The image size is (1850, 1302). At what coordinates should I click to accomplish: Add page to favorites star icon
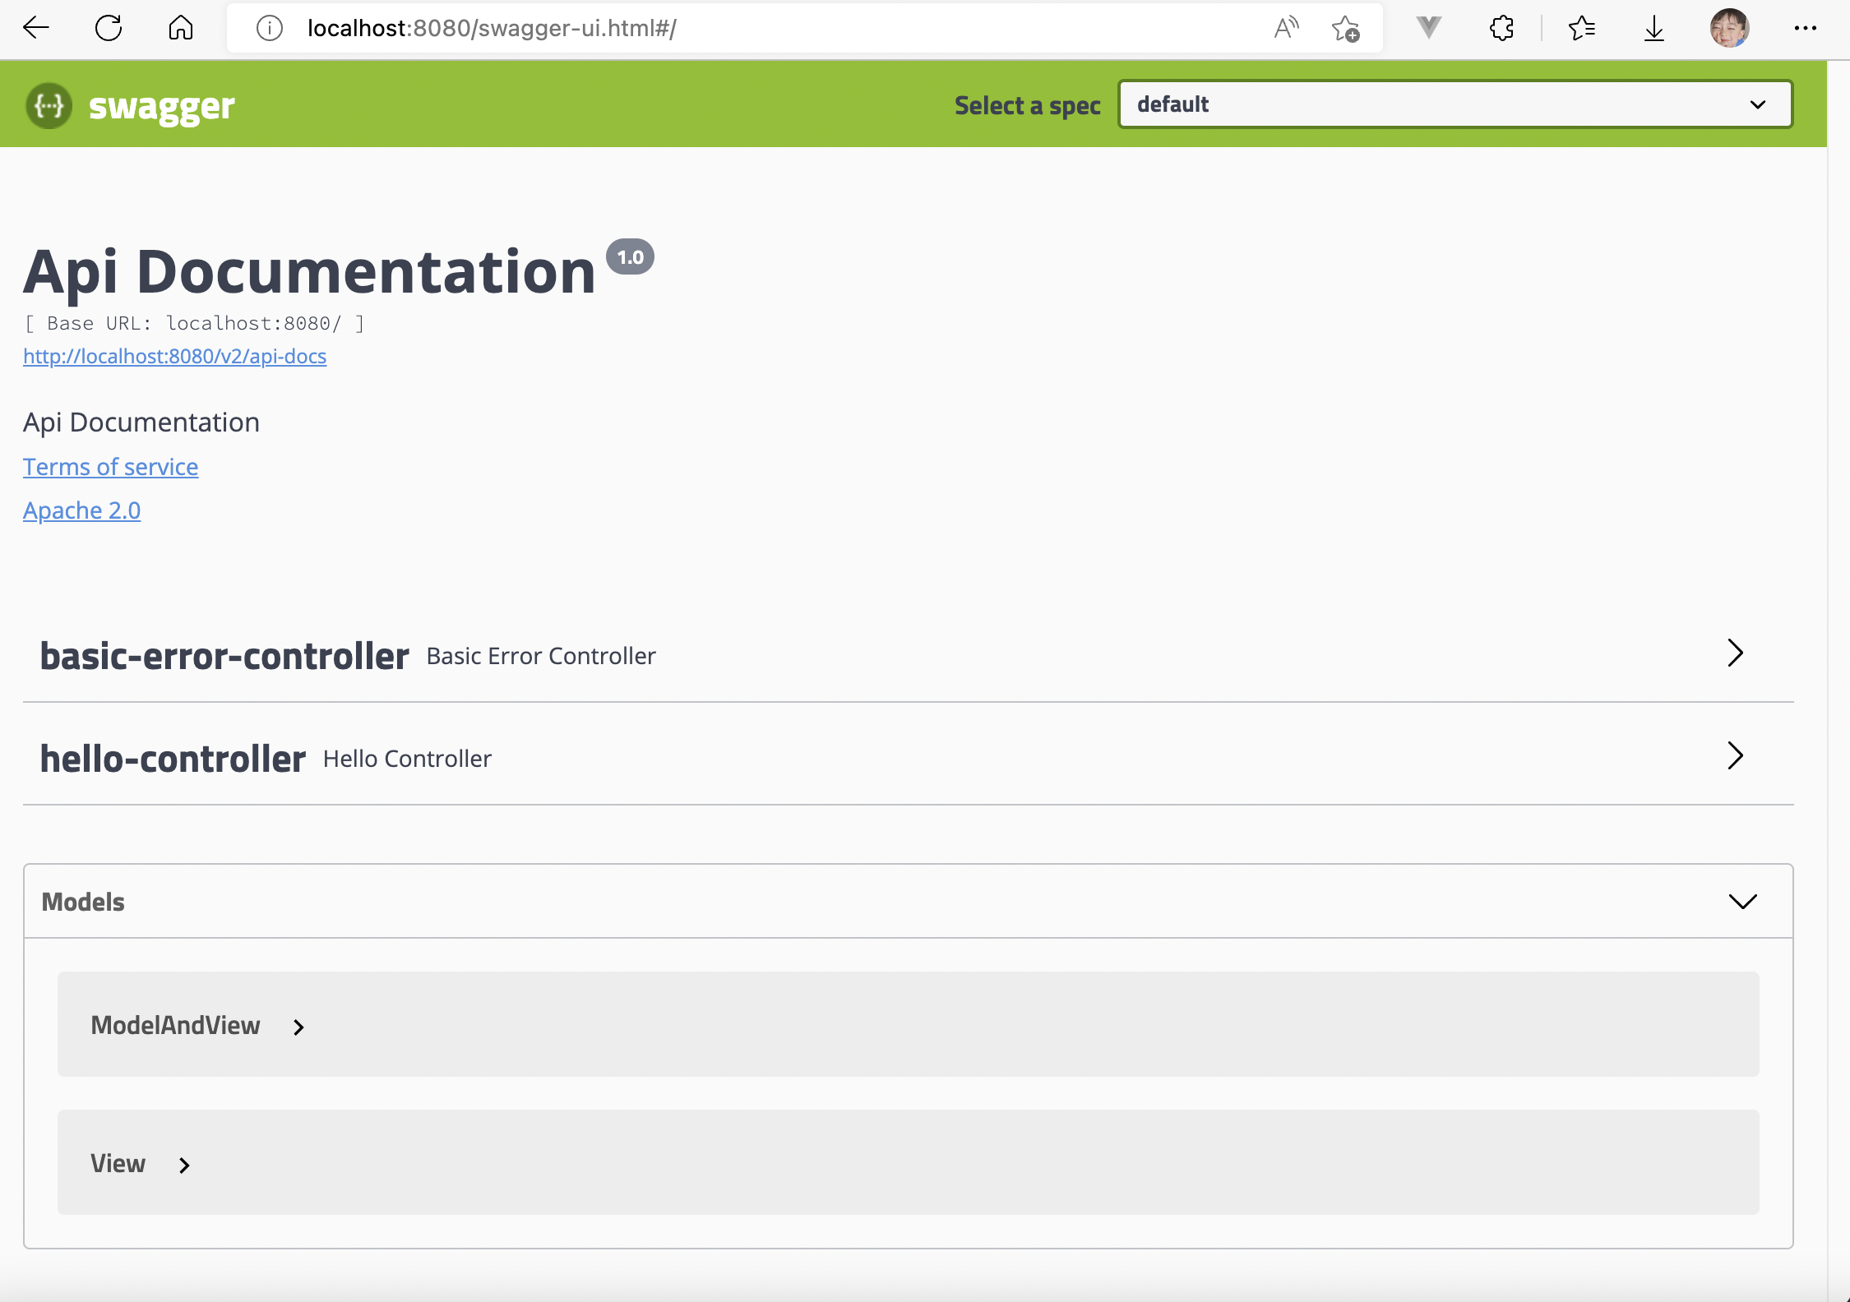pos(1345,29)
